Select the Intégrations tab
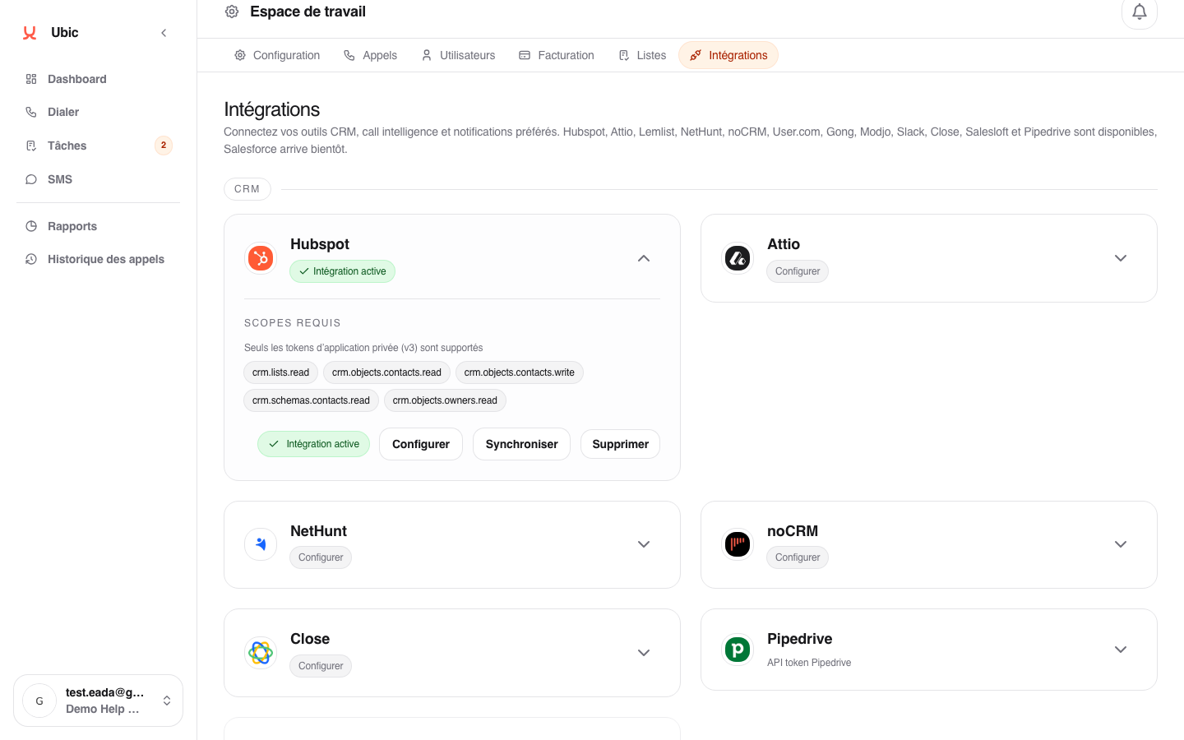 click(728, 55)
